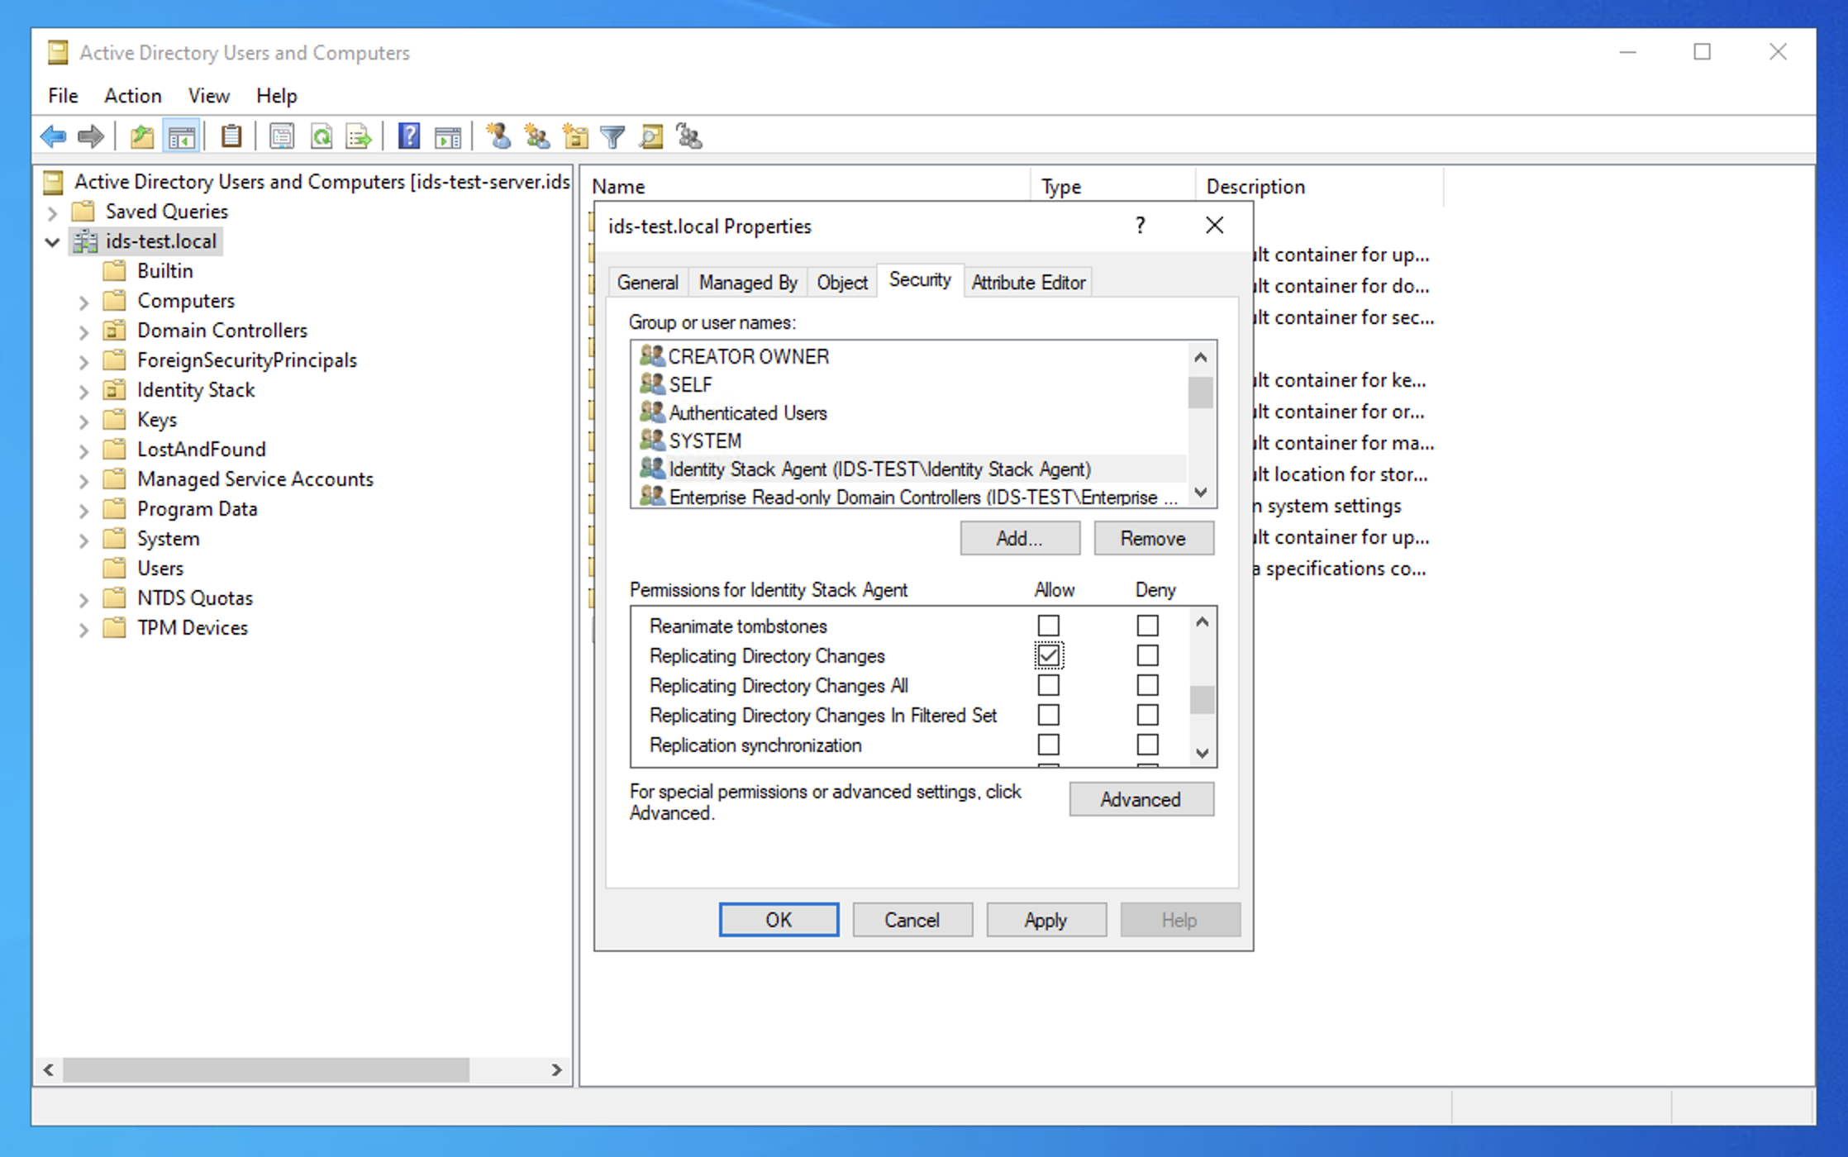Expand the TPM Devices node
Viewport: 1848px width, 1157px height.
point(83,629)
